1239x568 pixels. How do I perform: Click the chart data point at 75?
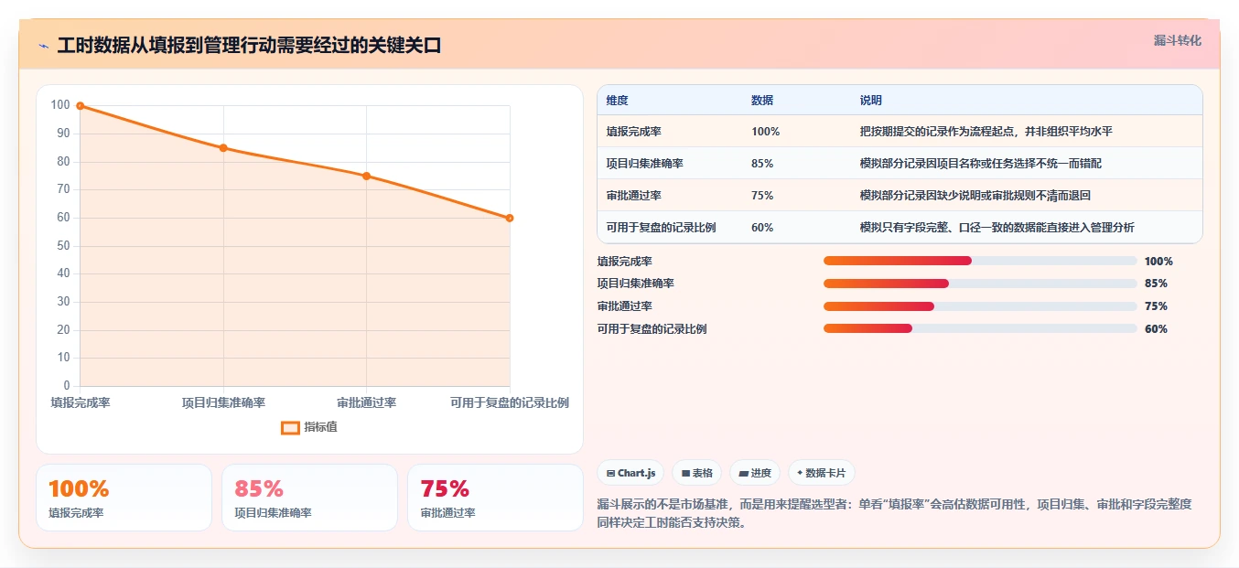coord(367,176)
